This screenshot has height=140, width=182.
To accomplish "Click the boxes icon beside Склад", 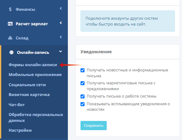I will pos(10,38).
